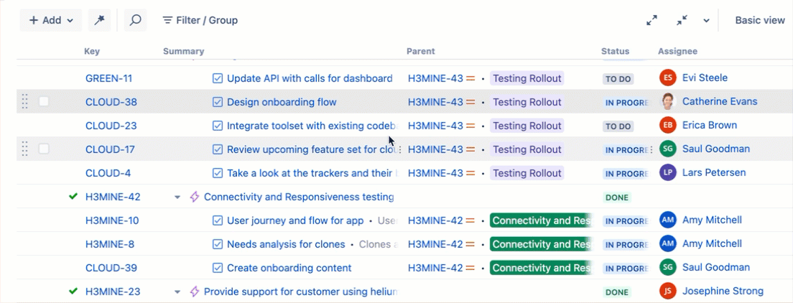Open issue CLOUD-38
The width and height of the screenshot is (793, 303).
click(x=111, y=102)
